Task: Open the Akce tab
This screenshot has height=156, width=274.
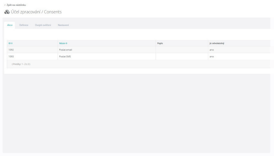Action: (x=10, y=25)
